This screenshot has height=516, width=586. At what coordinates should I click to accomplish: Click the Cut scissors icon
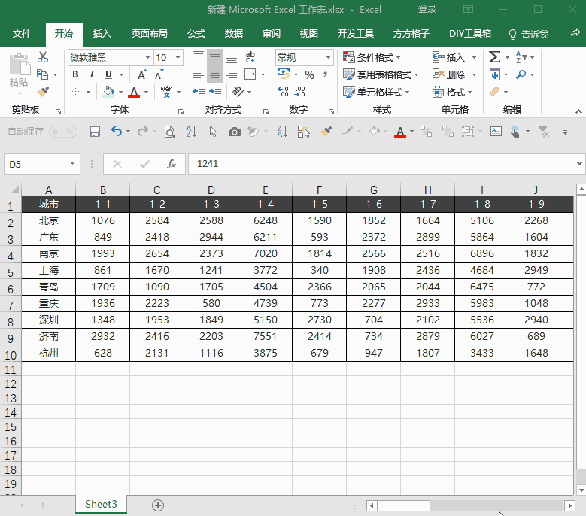pyautogui.click(x=43, y=57)
